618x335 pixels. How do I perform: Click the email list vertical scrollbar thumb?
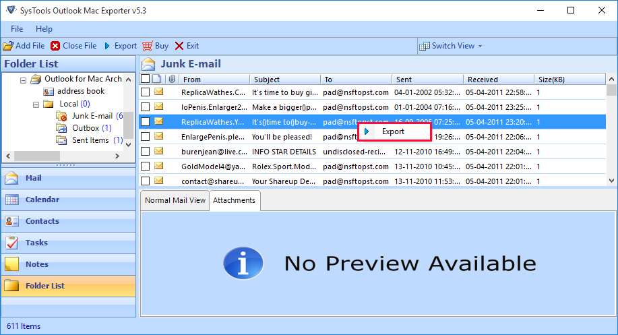(611, 90)
